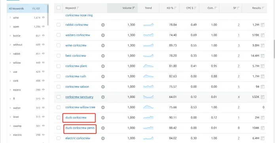This screenshot has height=143, width=275.
Task: Toggle the eye icon for wine group
Action: [43, 17]
